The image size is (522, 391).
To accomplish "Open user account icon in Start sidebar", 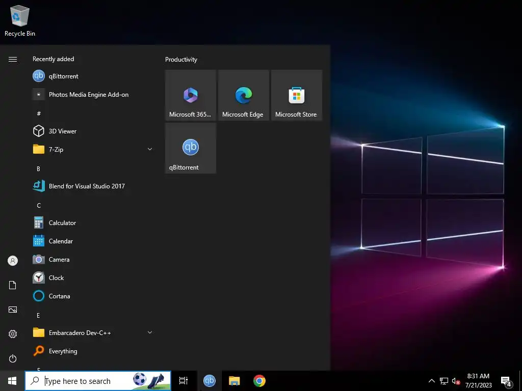I will pyautogui.click(x=13, y=261).
